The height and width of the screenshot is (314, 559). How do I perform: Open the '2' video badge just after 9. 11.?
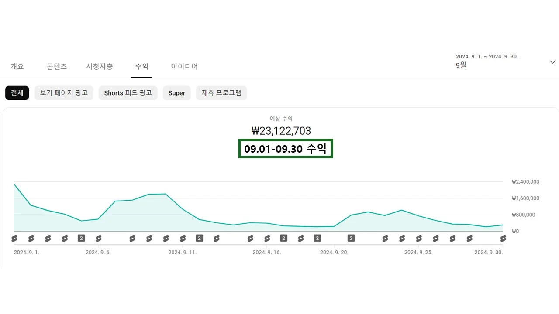click(200, 238)
